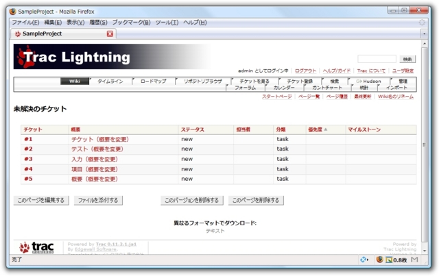Screen dimensions: 439x276
Task: Open ticket #4 link
Action: 28,169
